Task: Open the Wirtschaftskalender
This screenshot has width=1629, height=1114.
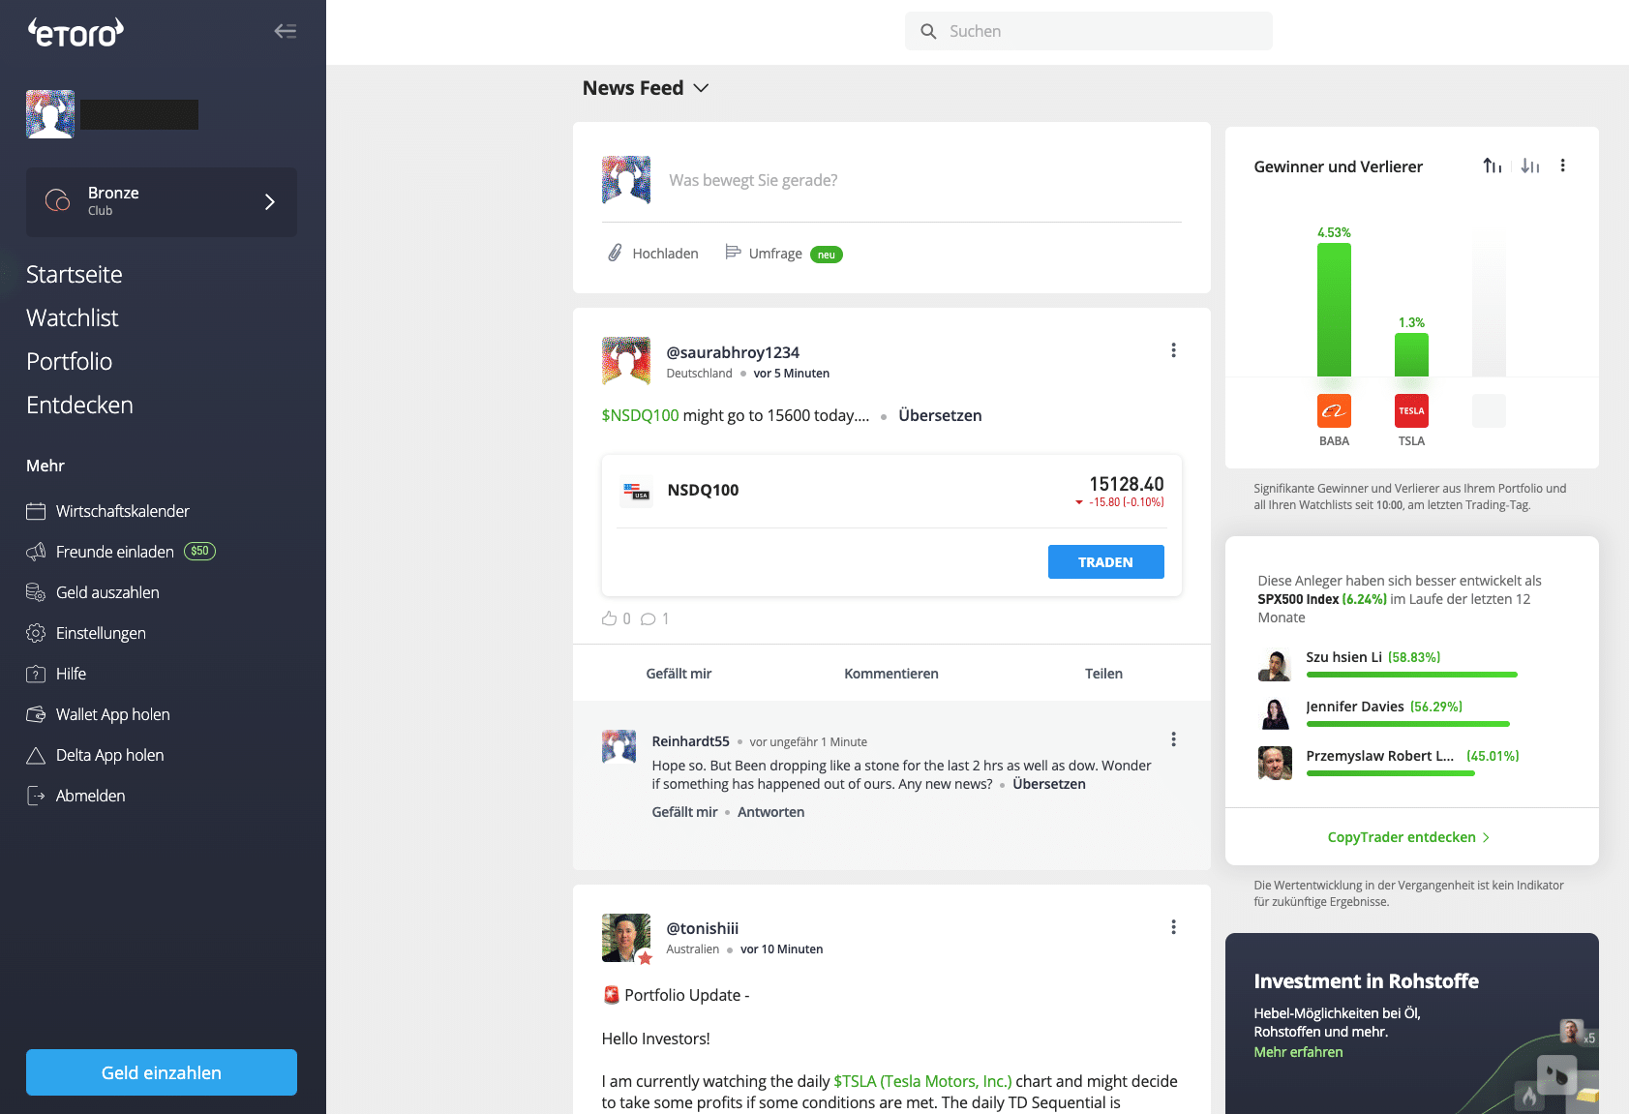Action: click(123, 511)
